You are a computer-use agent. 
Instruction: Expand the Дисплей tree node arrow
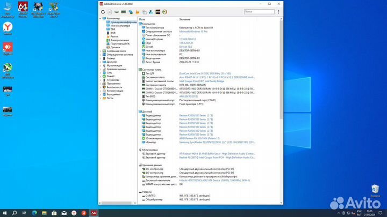tap(101, 62)
